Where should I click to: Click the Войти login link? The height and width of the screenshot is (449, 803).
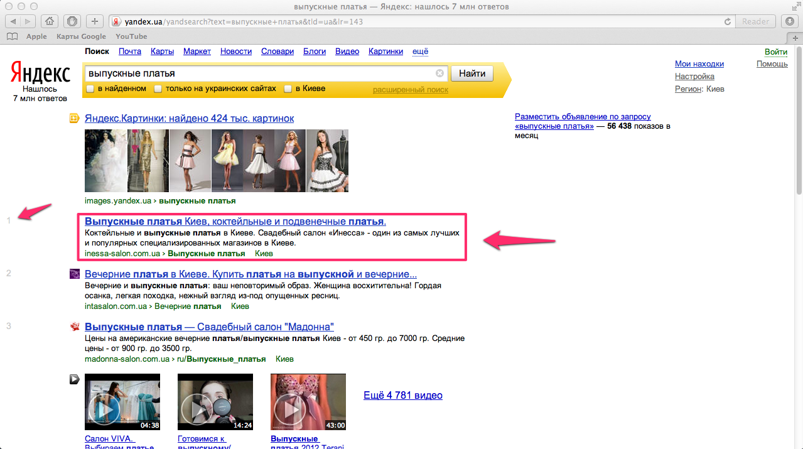point(776,52)
